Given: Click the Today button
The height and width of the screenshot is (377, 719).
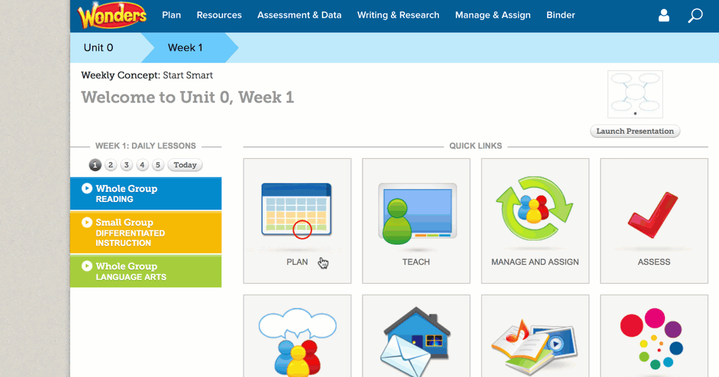Looking at the screenshot, I should 185,165.
